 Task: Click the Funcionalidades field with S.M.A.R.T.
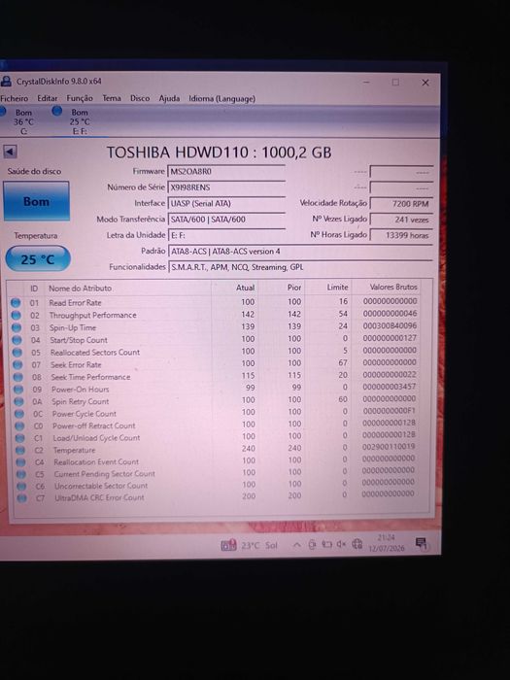coord(300,267)
